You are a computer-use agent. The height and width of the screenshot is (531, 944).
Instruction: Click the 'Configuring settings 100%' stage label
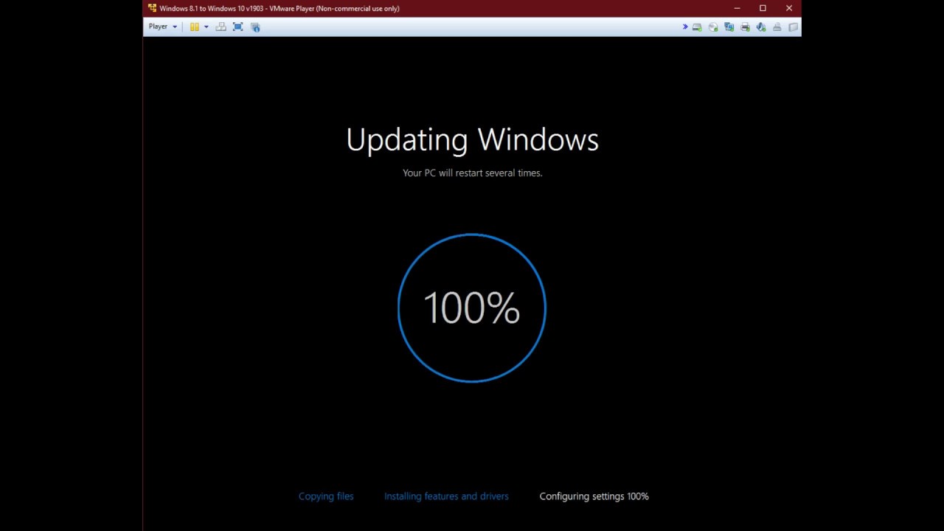pos(594,496)
